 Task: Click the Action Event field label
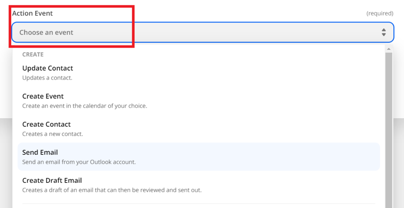(32, 13)
